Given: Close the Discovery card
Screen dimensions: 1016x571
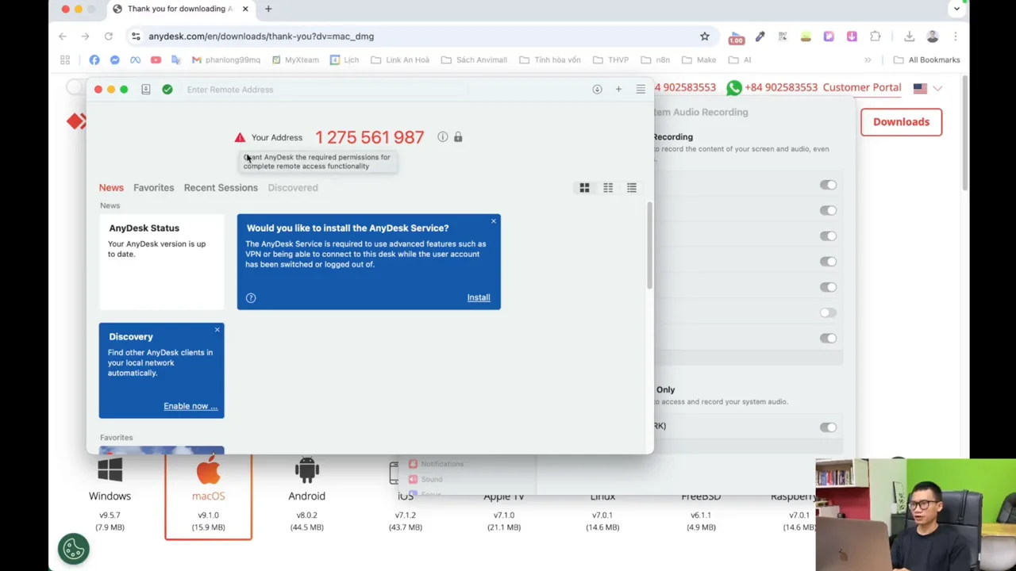Looking at the screenshot, I should [x=217, y=330].
